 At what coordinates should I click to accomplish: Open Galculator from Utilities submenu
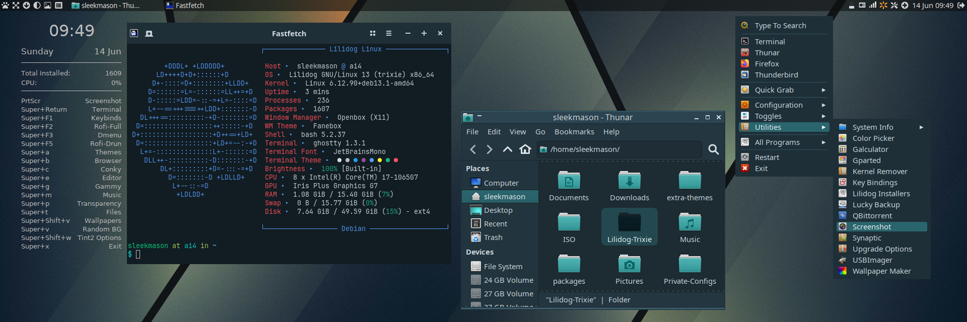[881, 149]
